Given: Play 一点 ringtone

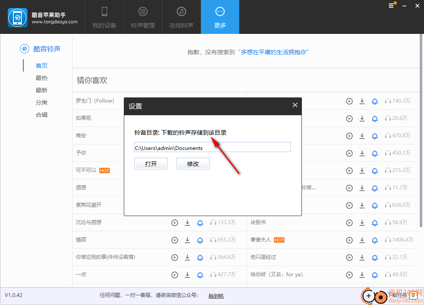Looking at the screenshot, I should pyautogui.click(x=175, y=275).
